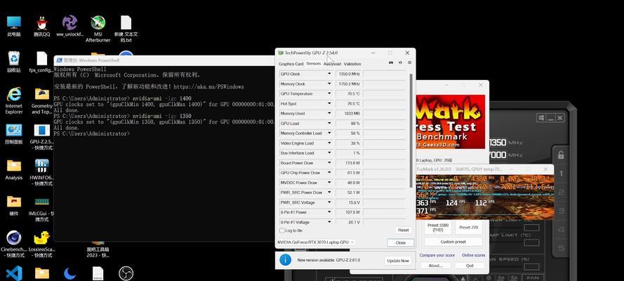Open the GPU-Z hamburger menu
Screen dimensions: 624x281
(x=409, y=63)
